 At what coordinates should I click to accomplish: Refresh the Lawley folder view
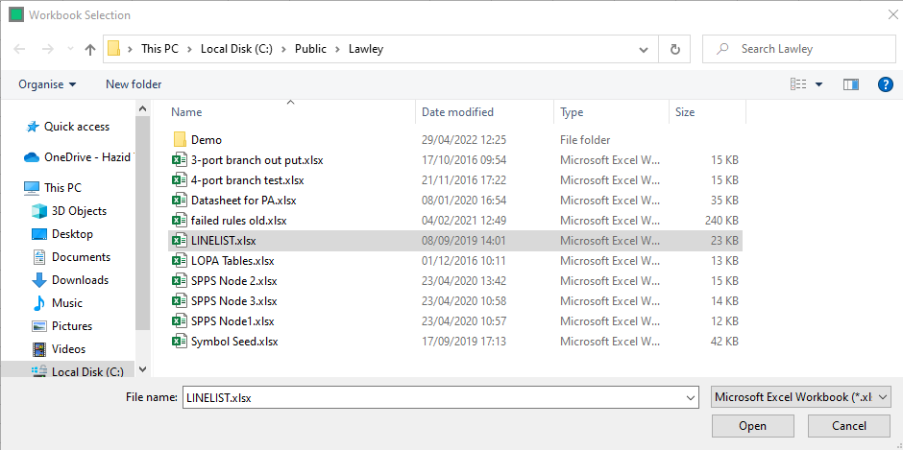(x=675, y=49)
